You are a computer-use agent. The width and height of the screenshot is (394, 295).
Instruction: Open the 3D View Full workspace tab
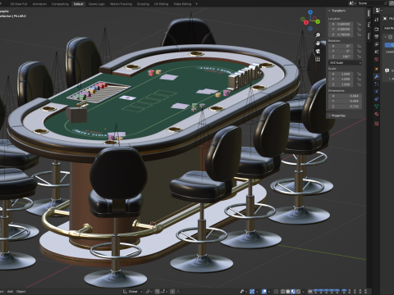[19, 4]
